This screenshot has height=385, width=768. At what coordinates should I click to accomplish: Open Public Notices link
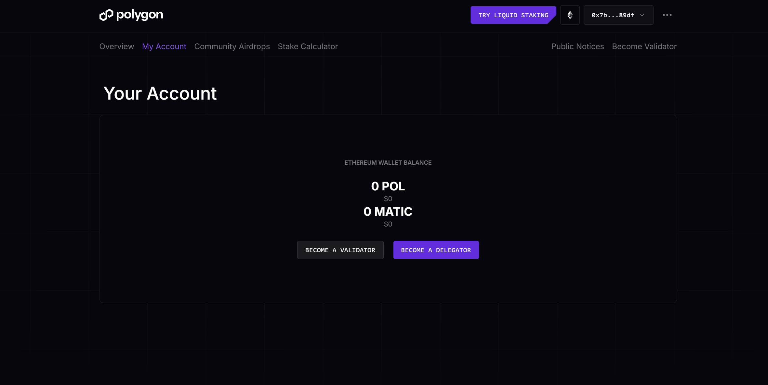point(577,47)
